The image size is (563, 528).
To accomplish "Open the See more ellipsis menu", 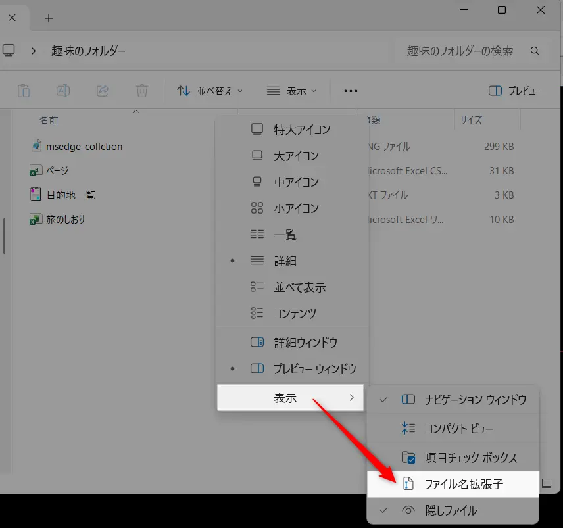I will (351, 91).
